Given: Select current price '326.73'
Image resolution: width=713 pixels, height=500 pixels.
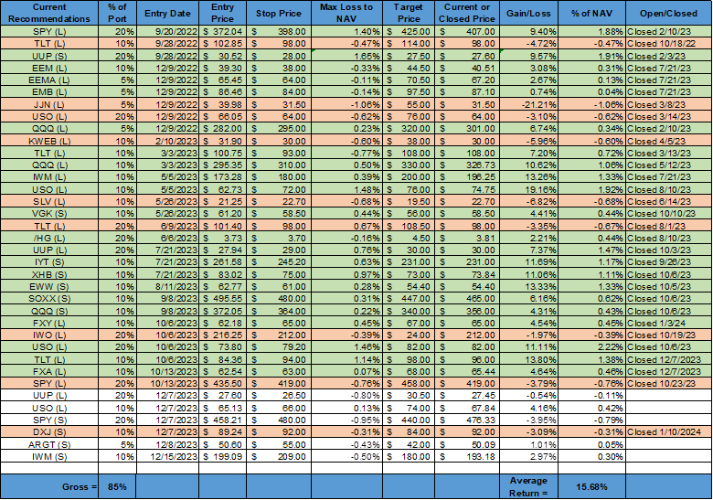Looking at the screenshot, I should (x=467, y=165).
